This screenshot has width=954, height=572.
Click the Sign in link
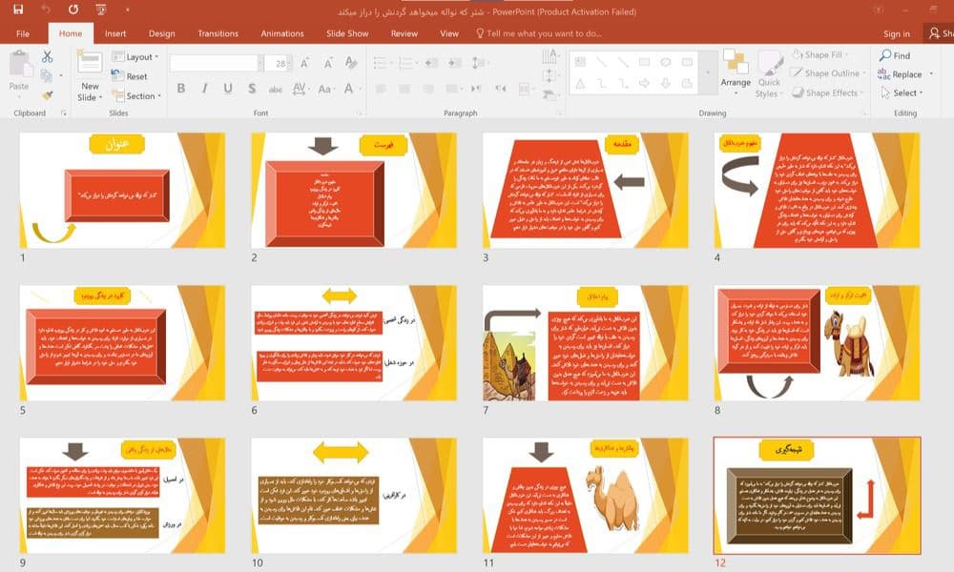tap(897, 34)
